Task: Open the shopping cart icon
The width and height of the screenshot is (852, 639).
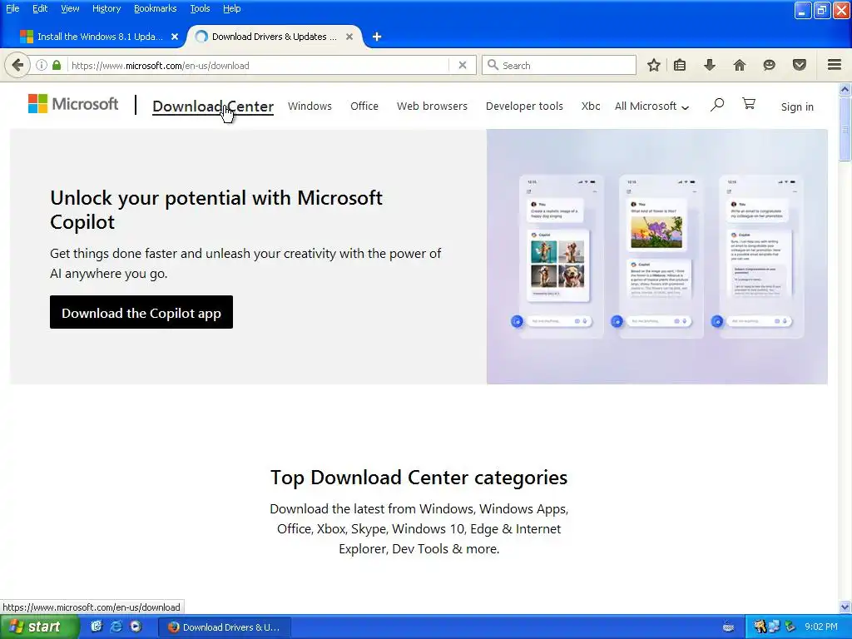Action: [x=749, y=103]
